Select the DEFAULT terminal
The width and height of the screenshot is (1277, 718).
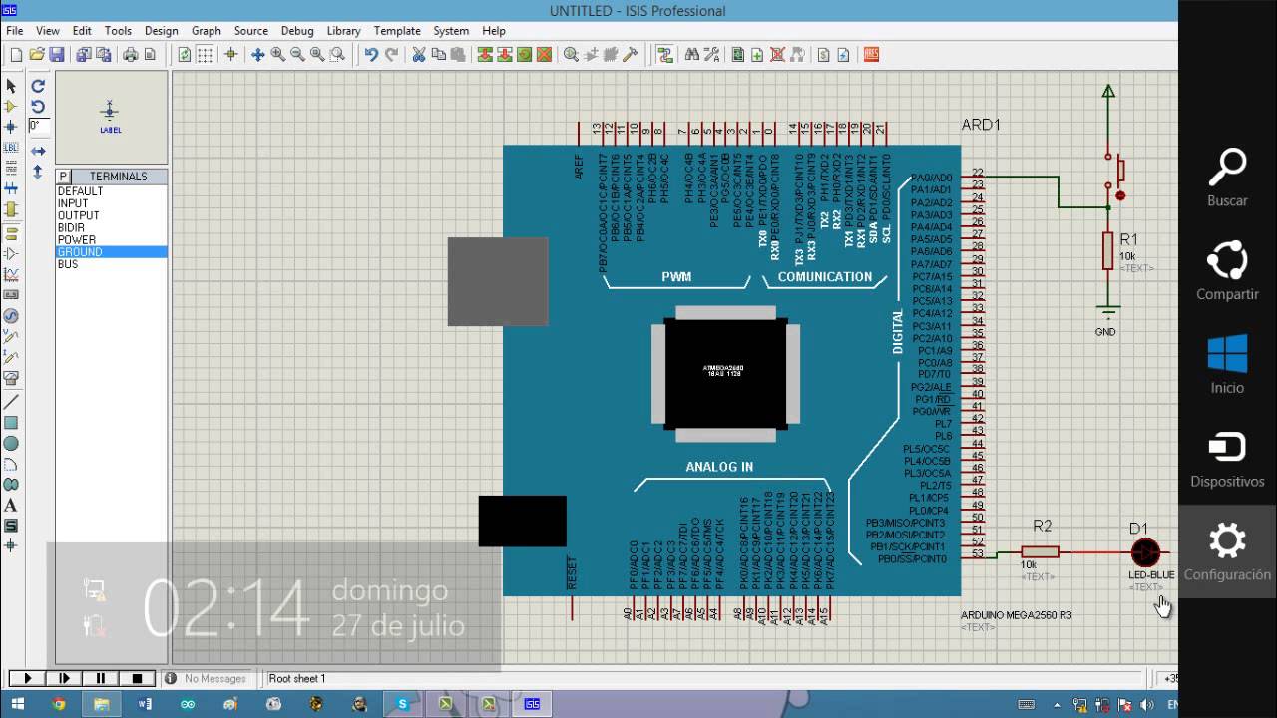coord(112,191)
